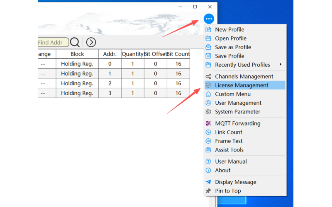This screenshot has height=207, width=332.
Task: Open Custom Menu entry
Action: point(245,94)
